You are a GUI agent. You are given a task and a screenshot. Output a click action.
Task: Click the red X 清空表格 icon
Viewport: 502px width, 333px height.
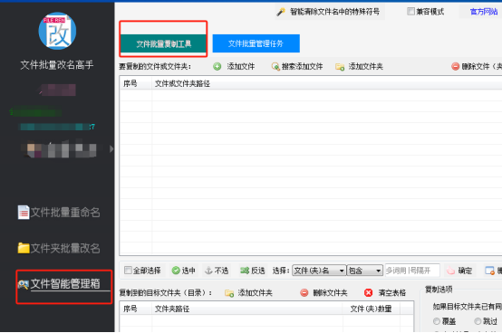click(x=369, y=293)
